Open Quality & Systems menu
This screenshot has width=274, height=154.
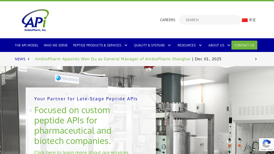pyautogui.click(x=149, y=45)
